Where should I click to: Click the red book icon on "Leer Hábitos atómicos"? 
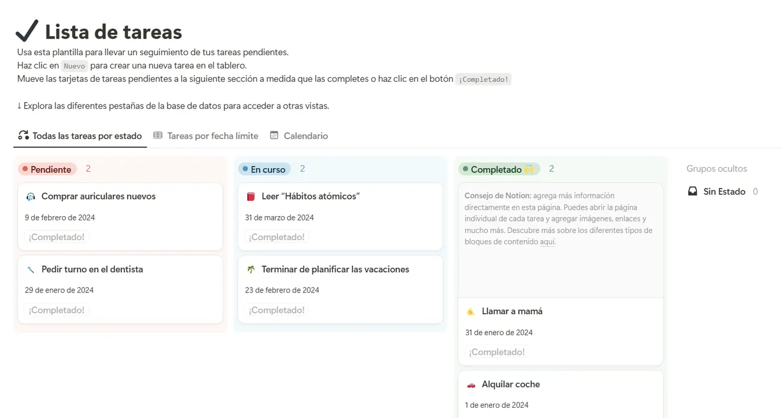[x=250, y=196]
